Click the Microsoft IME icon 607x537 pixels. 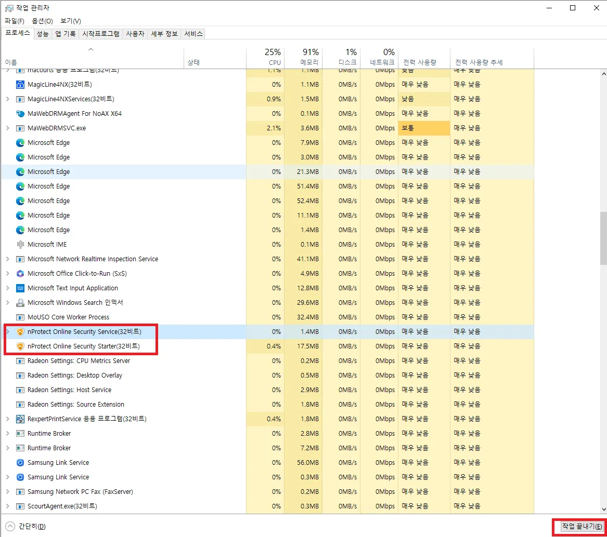pyautogui.click(x=20, y=244)
